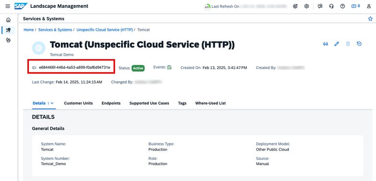Image resolution: width=376 pixels, height=181 pixels.
Task: Open the help question mark icon
Action: [343, 6]
